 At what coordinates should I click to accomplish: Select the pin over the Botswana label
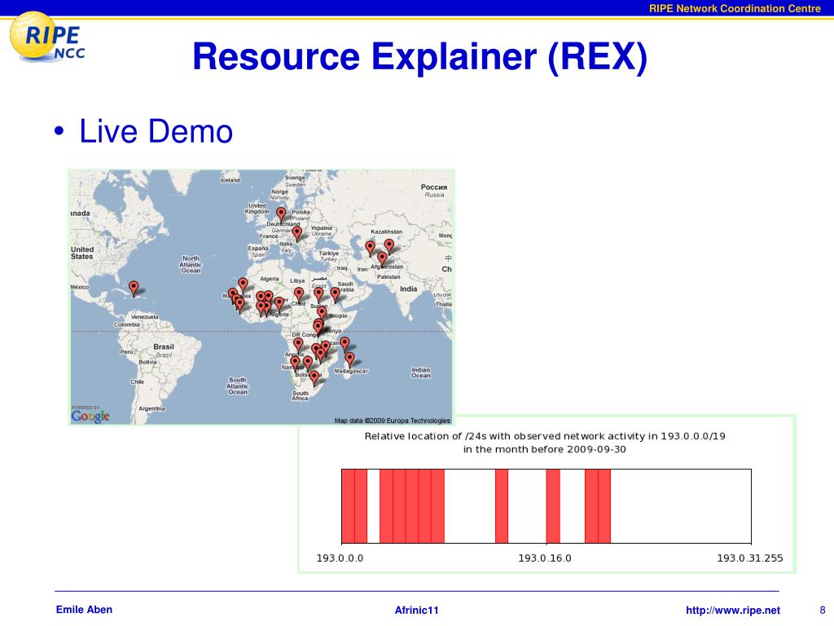[314, 378]
